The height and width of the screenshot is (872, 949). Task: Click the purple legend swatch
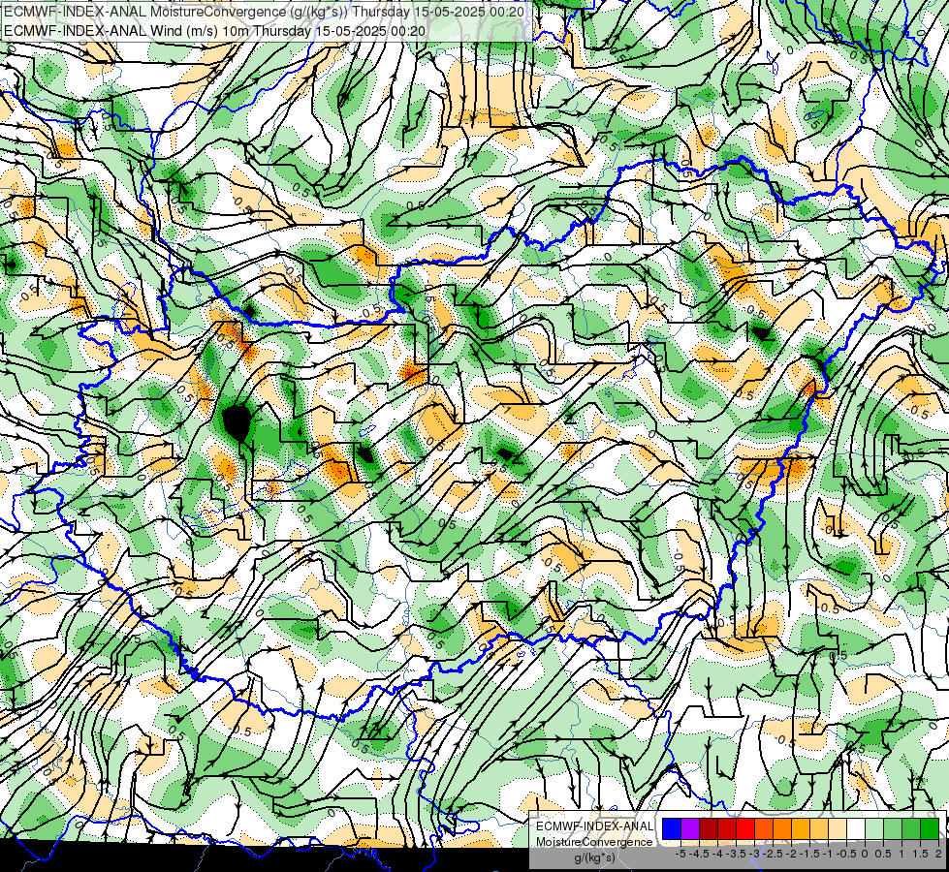click(690, 828)
